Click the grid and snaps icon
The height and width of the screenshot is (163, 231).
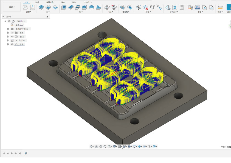coord(119,146)
